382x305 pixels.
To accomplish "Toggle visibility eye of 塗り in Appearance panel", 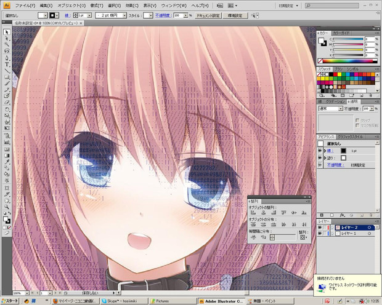I will (320, 158).
